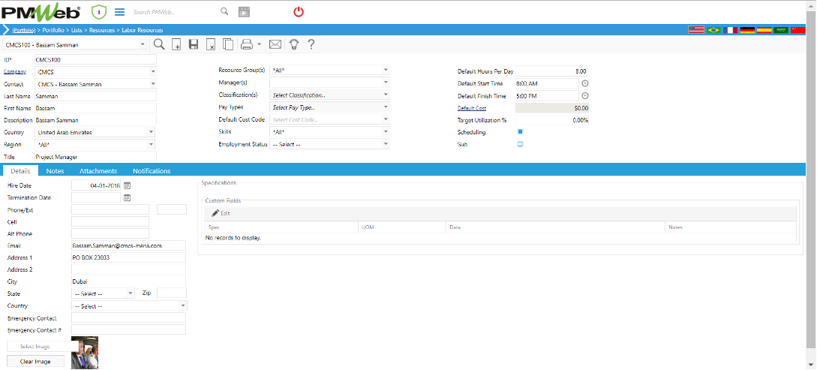Open Default Start Time clock picker

point(584,83)
